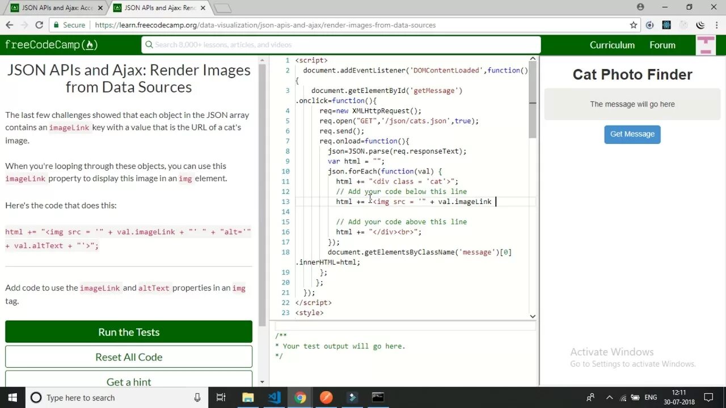
Task: Open the Windows Start menu
Action: pyautogui.click(x=12, y=398)
